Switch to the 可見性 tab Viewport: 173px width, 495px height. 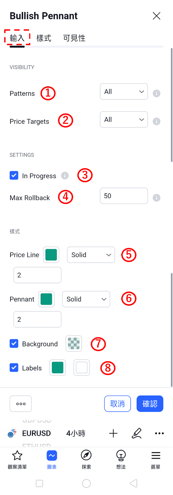point(74,38)
